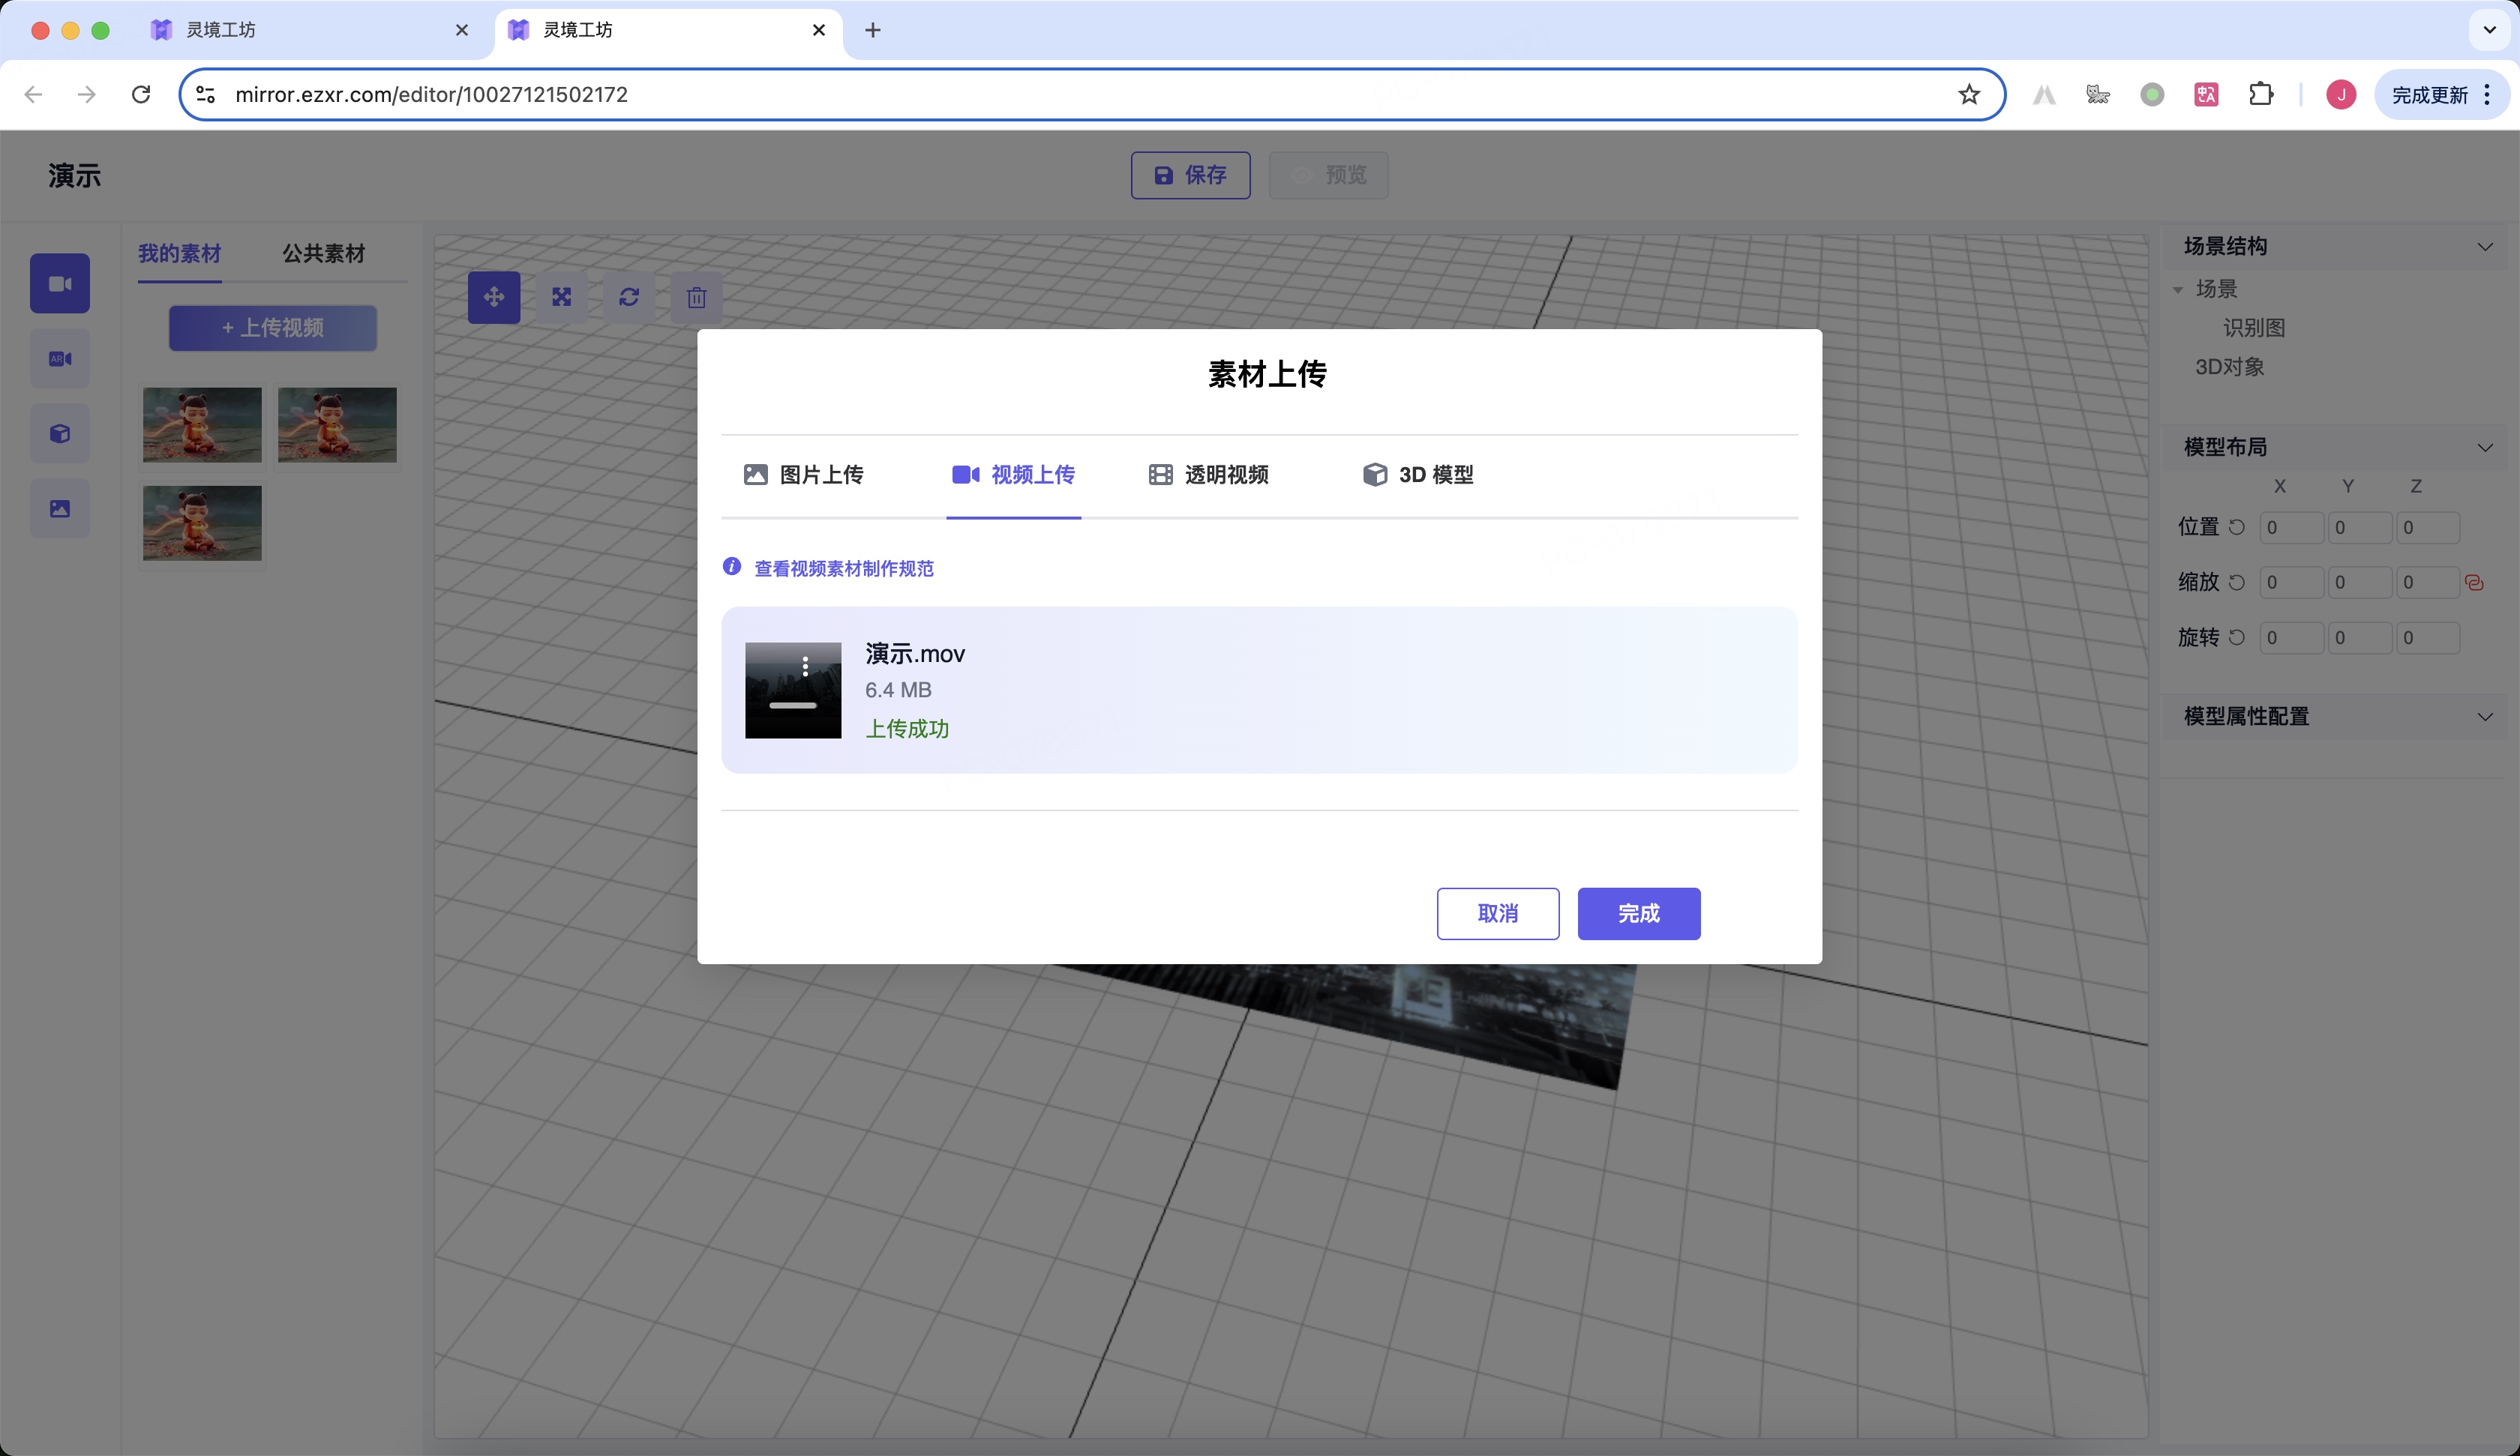2520x1456 pixels.
Task: Select the image material sidebar icon
Action: click(60, 508)
